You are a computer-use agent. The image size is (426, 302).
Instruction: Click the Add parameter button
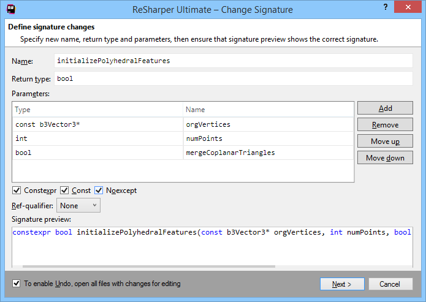[385, 108]
